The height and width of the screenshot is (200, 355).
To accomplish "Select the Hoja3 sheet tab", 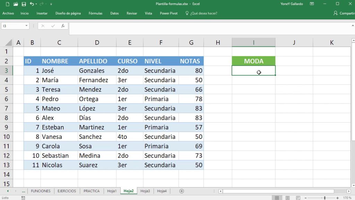I will tap(145, 191).
